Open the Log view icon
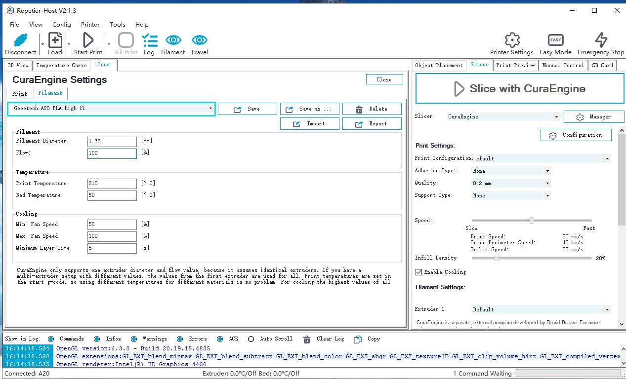The height and width of the screenshot is (379, 626). tap(149, 40)
